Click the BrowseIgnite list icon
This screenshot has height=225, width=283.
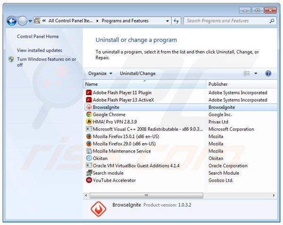pos(89,107)
